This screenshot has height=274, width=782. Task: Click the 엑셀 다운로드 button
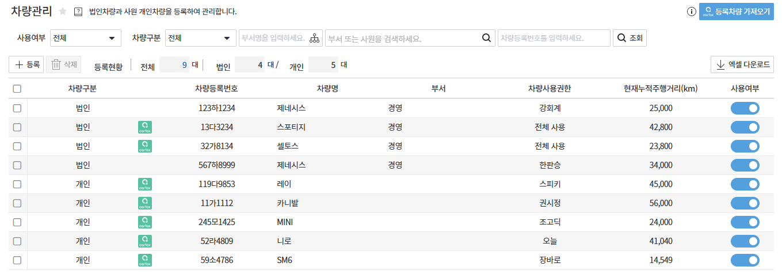click(x=742, y=65)
